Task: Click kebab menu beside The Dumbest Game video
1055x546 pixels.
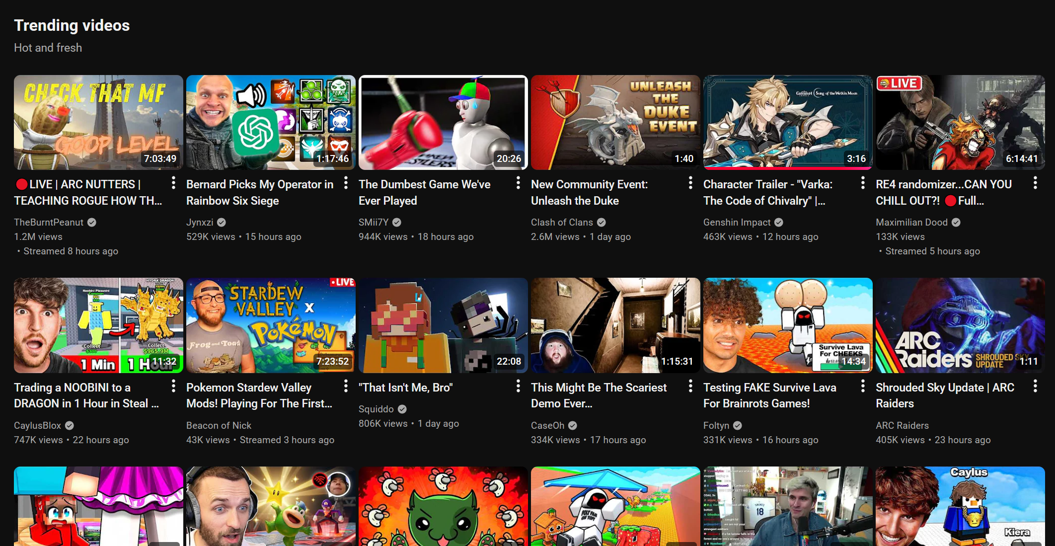Action: pos(518,183)
